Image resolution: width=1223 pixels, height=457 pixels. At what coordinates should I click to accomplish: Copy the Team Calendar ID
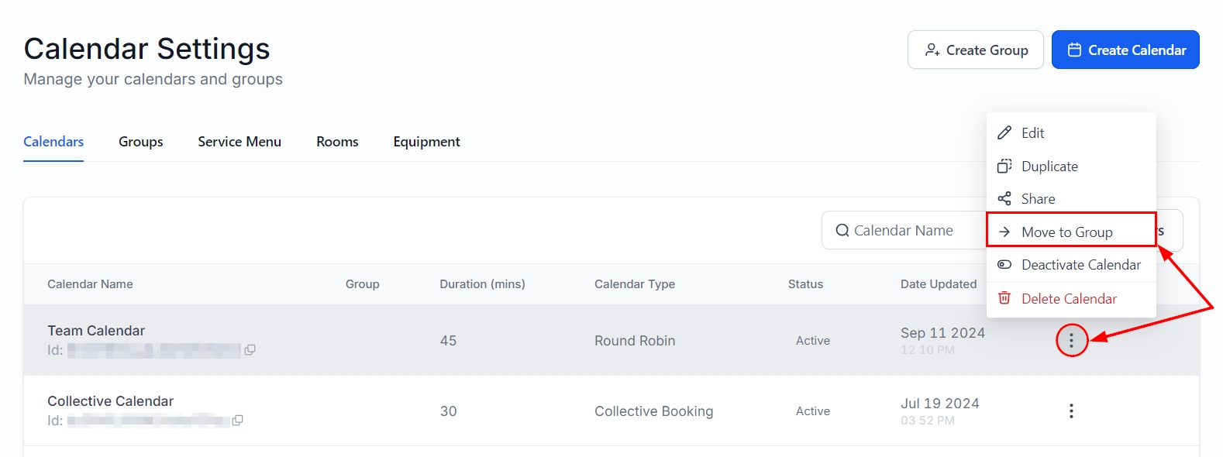[x=250, y=350]
